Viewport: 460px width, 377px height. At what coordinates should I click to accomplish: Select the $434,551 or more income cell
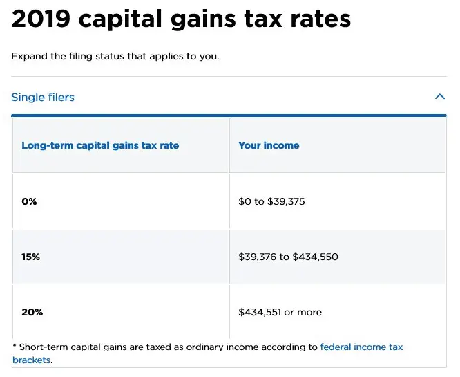280,312
